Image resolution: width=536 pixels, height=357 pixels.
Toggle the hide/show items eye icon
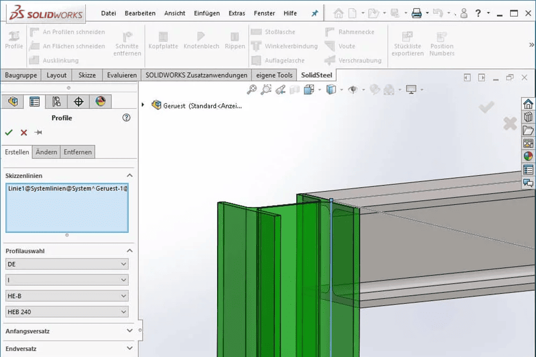(353, 90)
